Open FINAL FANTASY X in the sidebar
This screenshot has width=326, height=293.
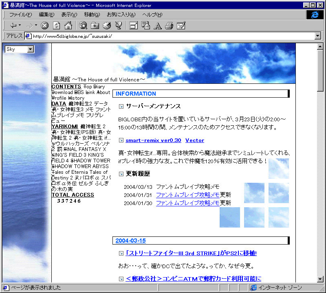[85, 149]
